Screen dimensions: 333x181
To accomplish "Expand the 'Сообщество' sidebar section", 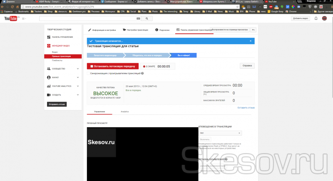I will (78, 69).
